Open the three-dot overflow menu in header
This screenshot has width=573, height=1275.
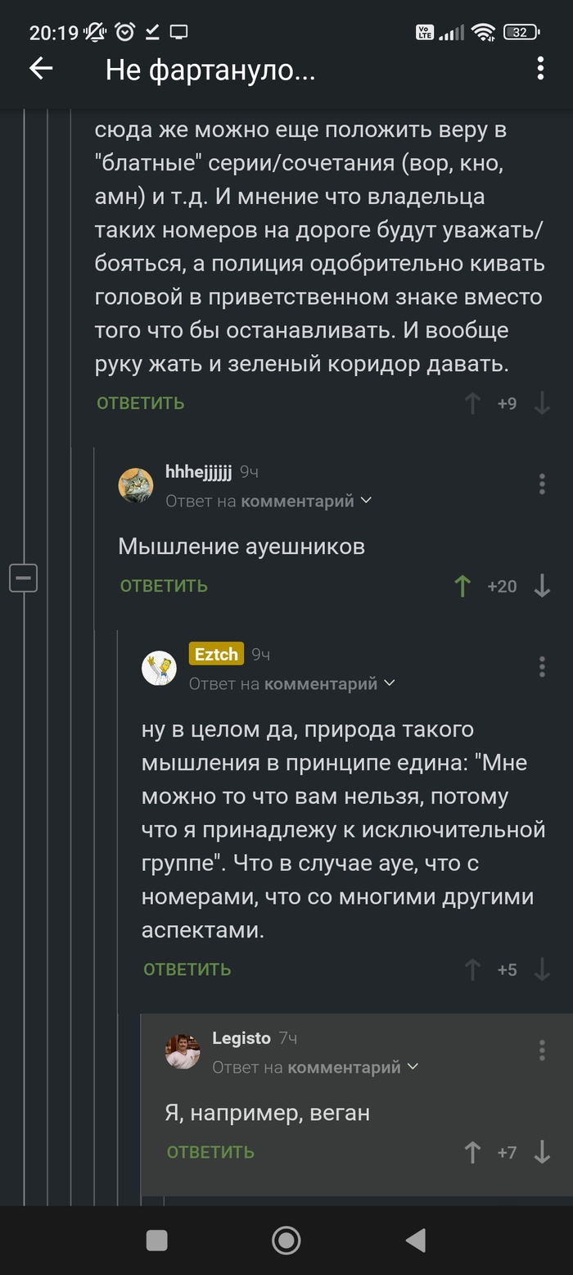click(540, 70)
